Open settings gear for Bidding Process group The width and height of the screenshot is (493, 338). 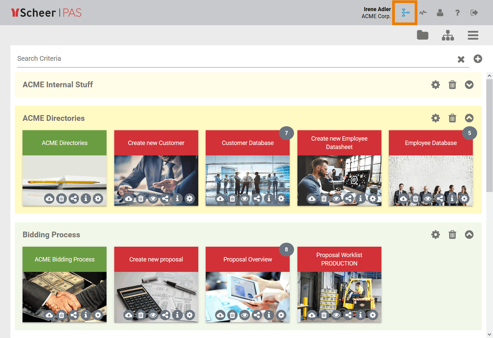pos(436,235)
